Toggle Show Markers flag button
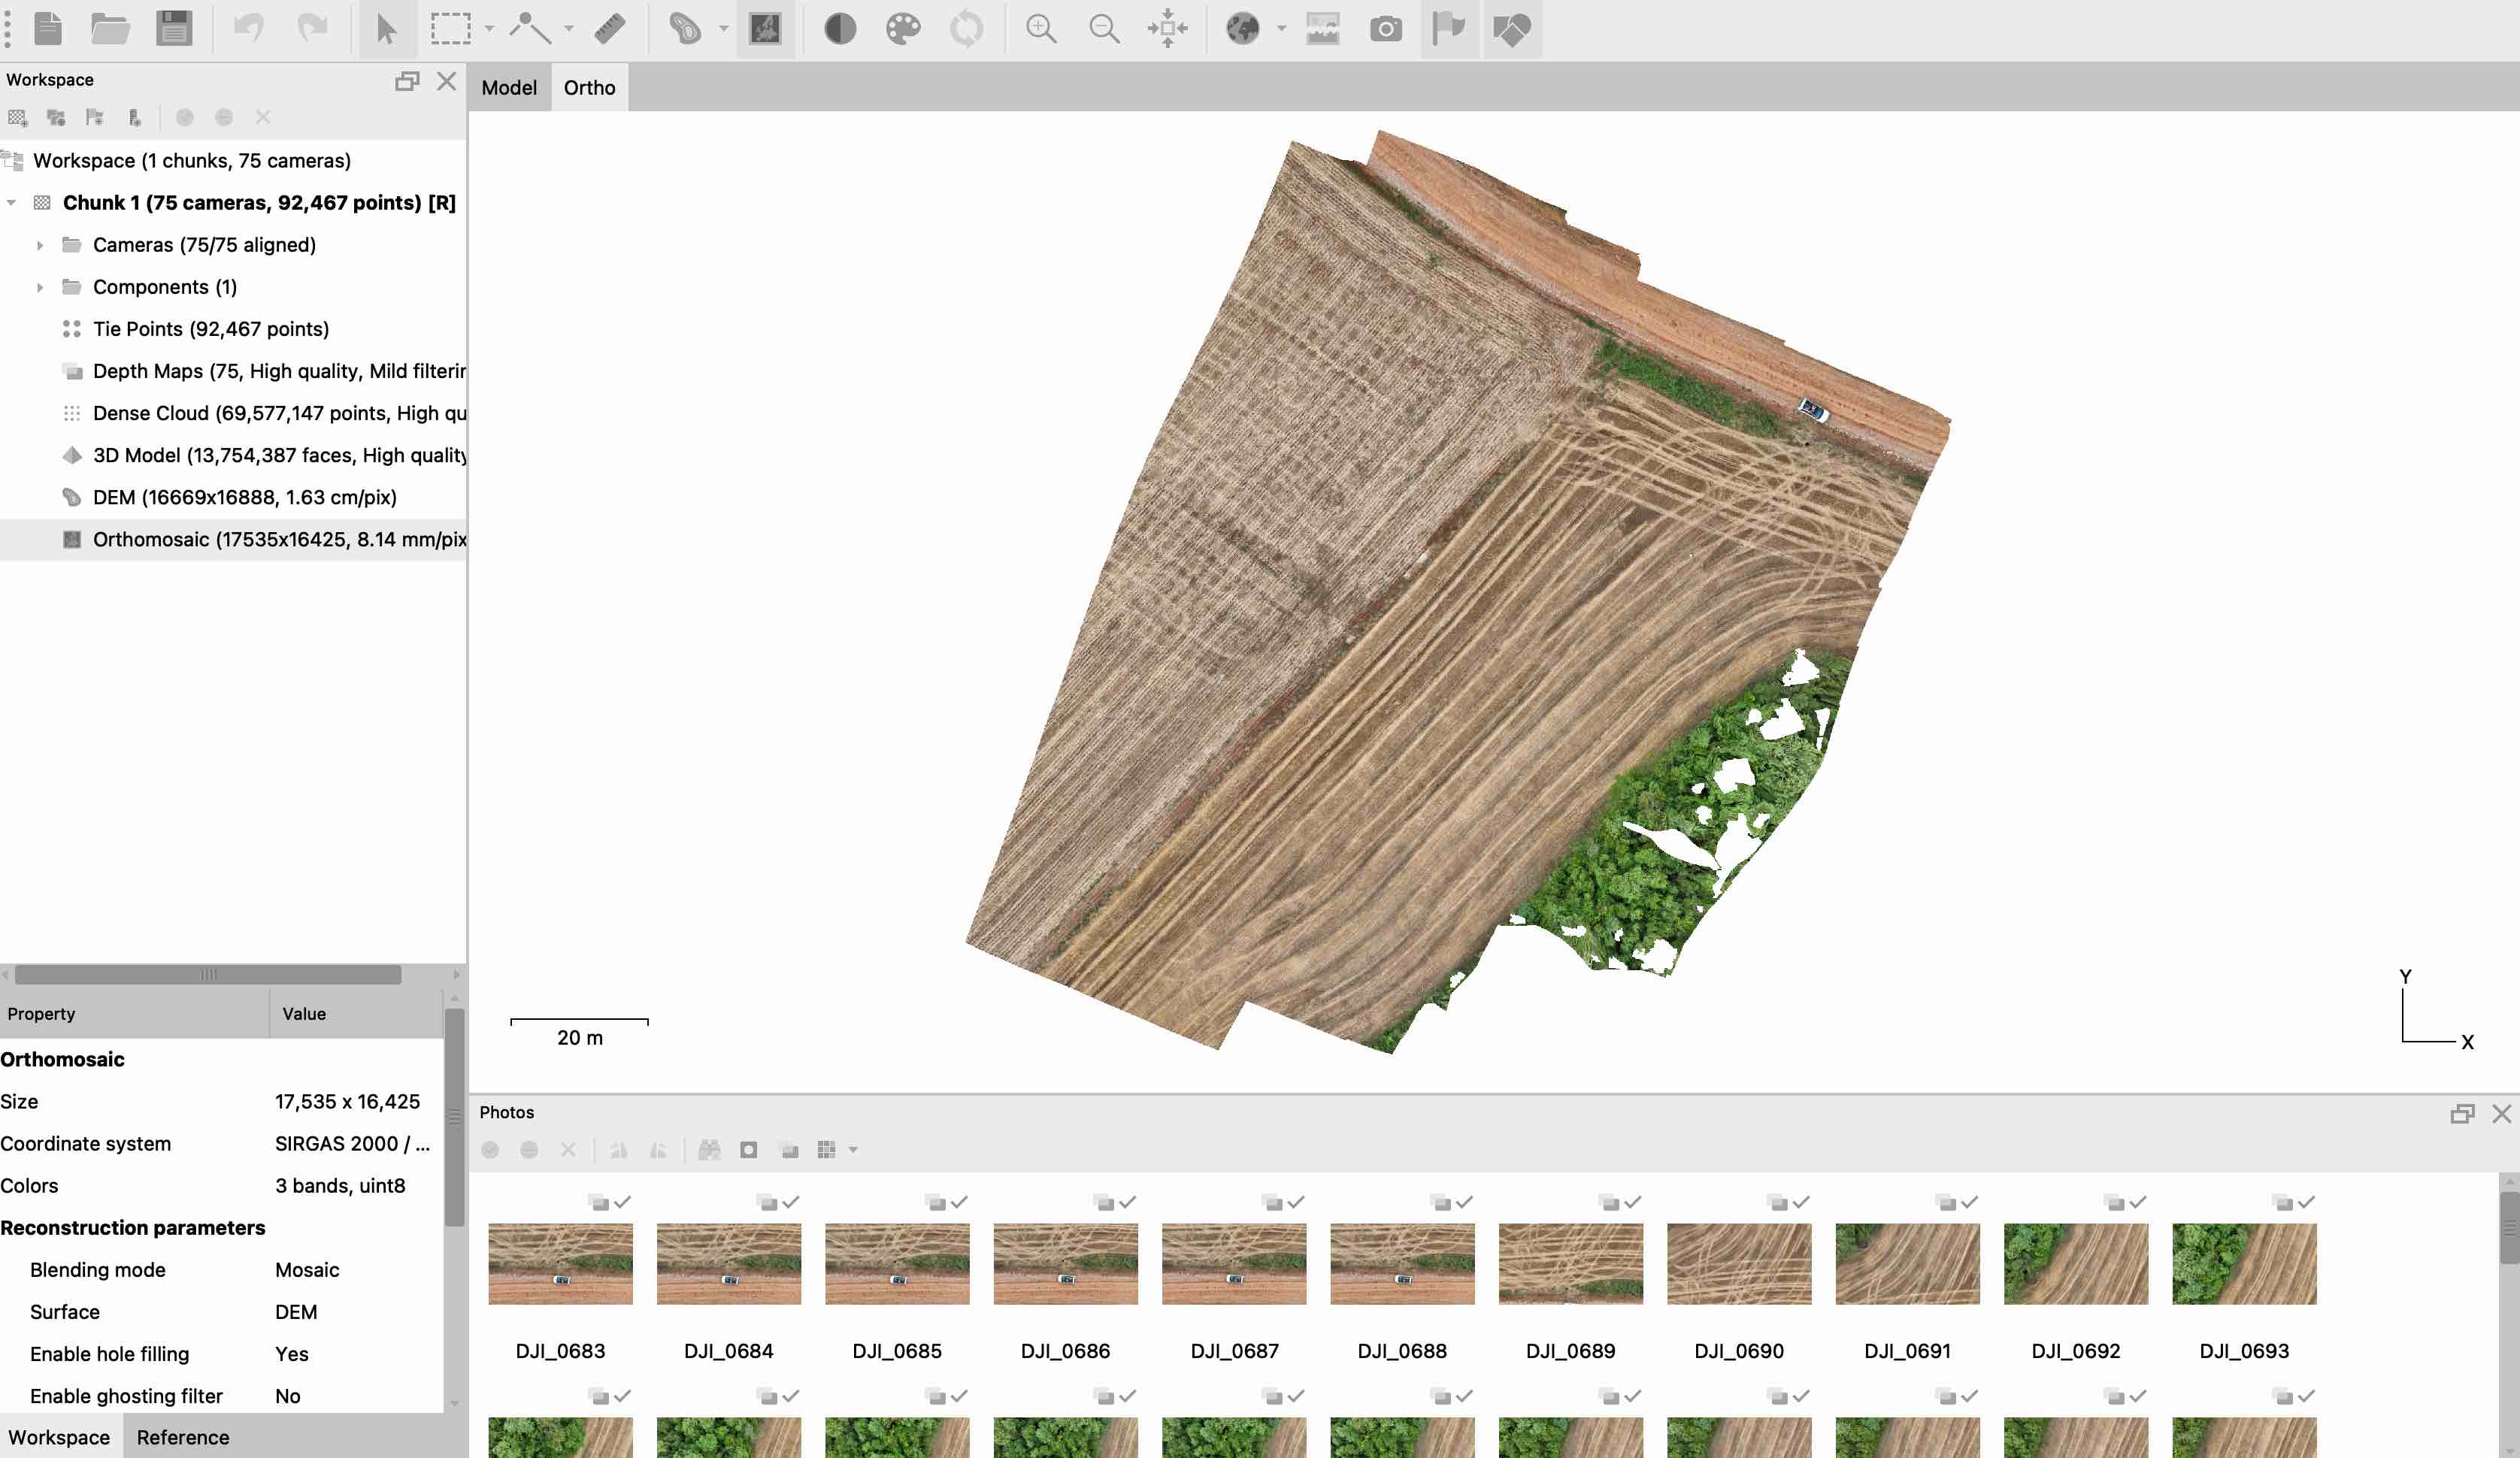This screenshot has width=2520, height=1458. pos(1448,29)
